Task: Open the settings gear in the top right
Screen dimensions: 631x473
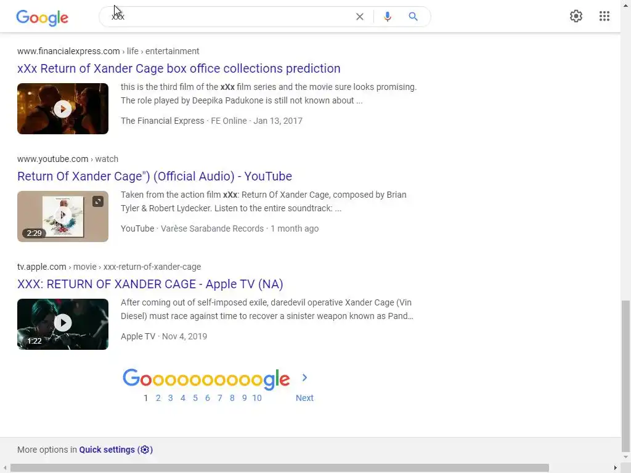Action: click(576, 16)
